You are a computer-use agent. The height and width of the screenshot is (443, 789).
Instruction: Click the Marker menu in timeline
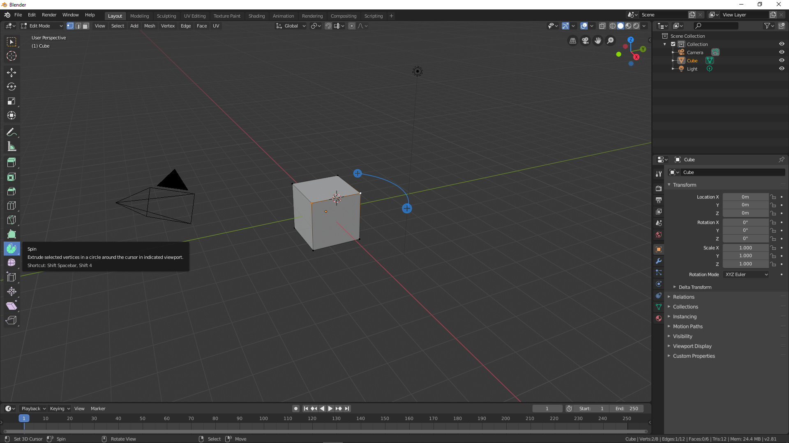click(x=98, y=409)
